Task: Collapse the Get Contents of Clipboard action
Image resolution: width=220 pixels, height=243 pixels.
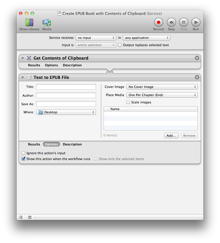Action: [22, 58]
